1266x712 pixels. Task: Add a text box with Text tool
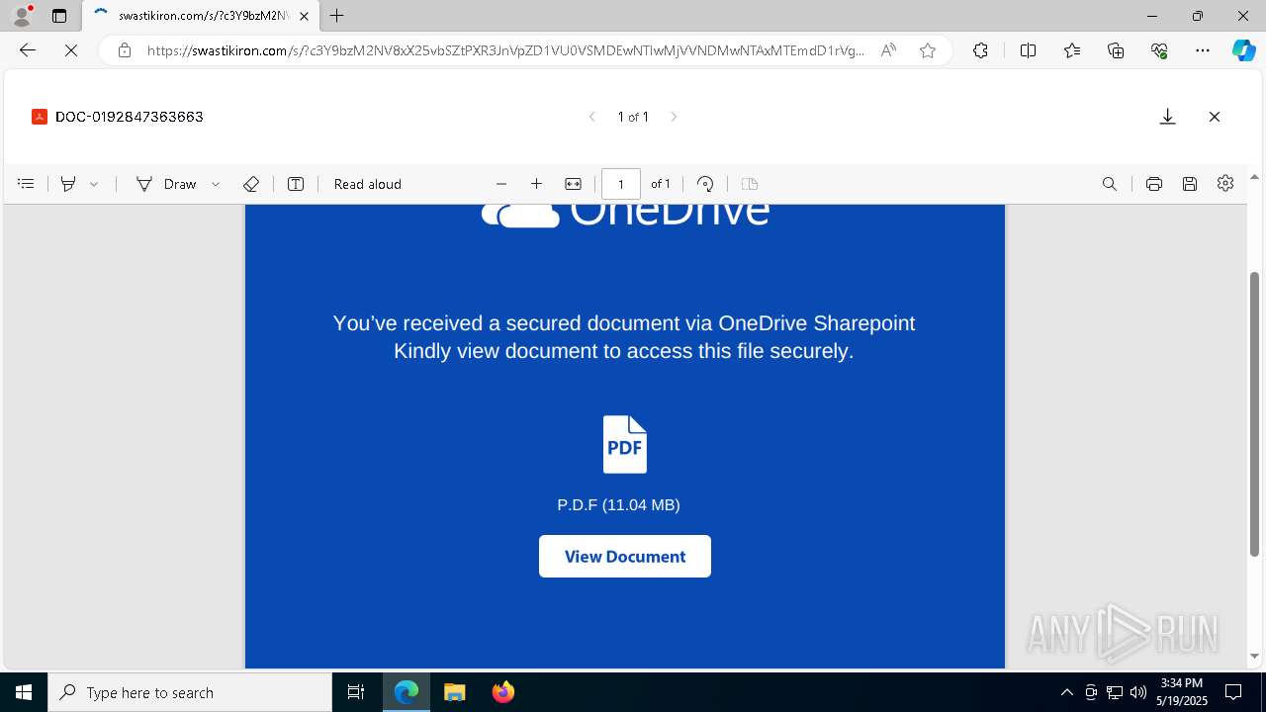click(296, 184)
